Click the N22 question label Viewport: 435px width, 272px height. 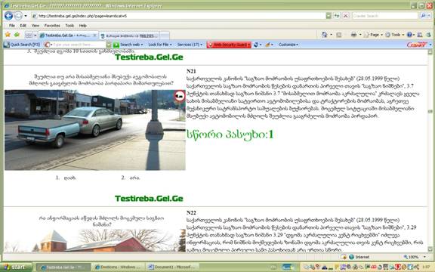tap(191, 213)
